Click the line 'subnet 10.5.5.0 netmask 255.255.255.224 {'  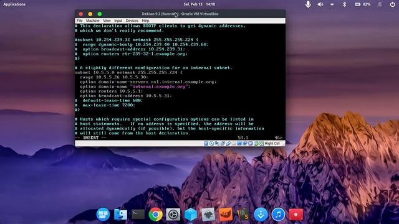(129, 72)
